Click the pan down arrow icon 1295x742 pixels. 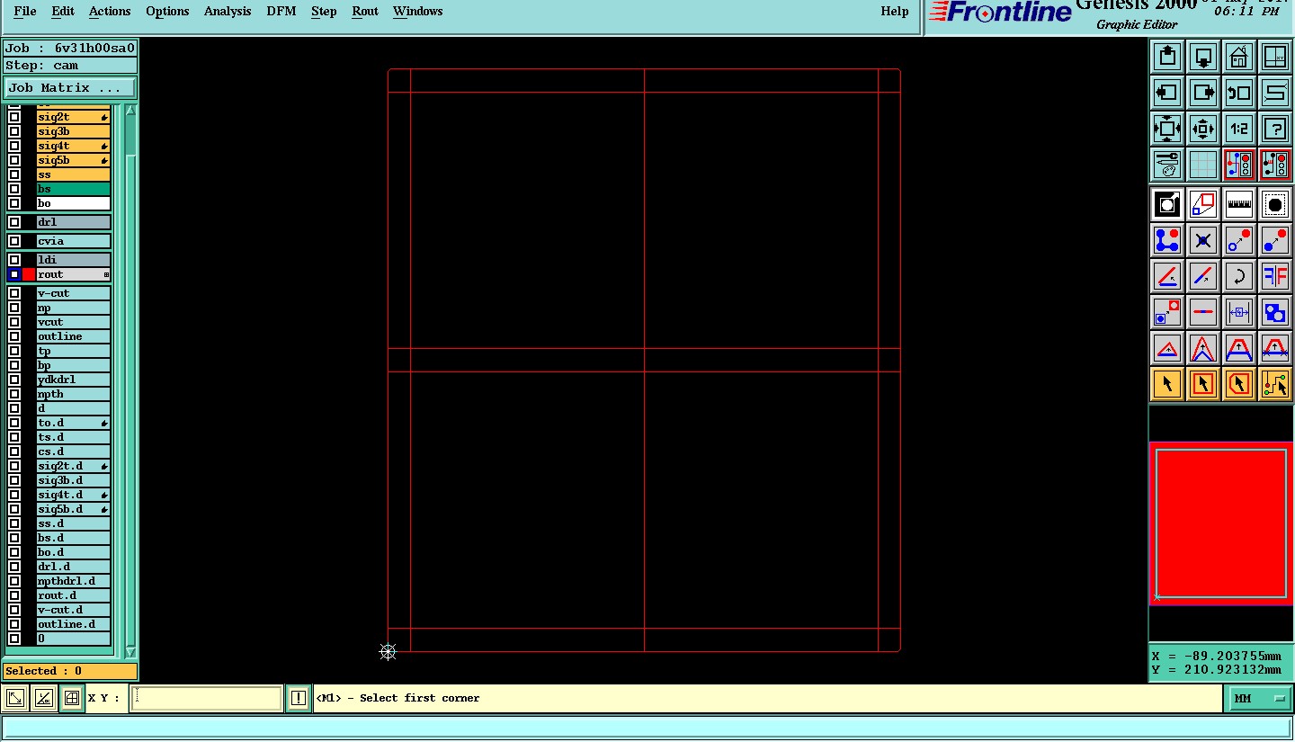tap(1203, 57)
